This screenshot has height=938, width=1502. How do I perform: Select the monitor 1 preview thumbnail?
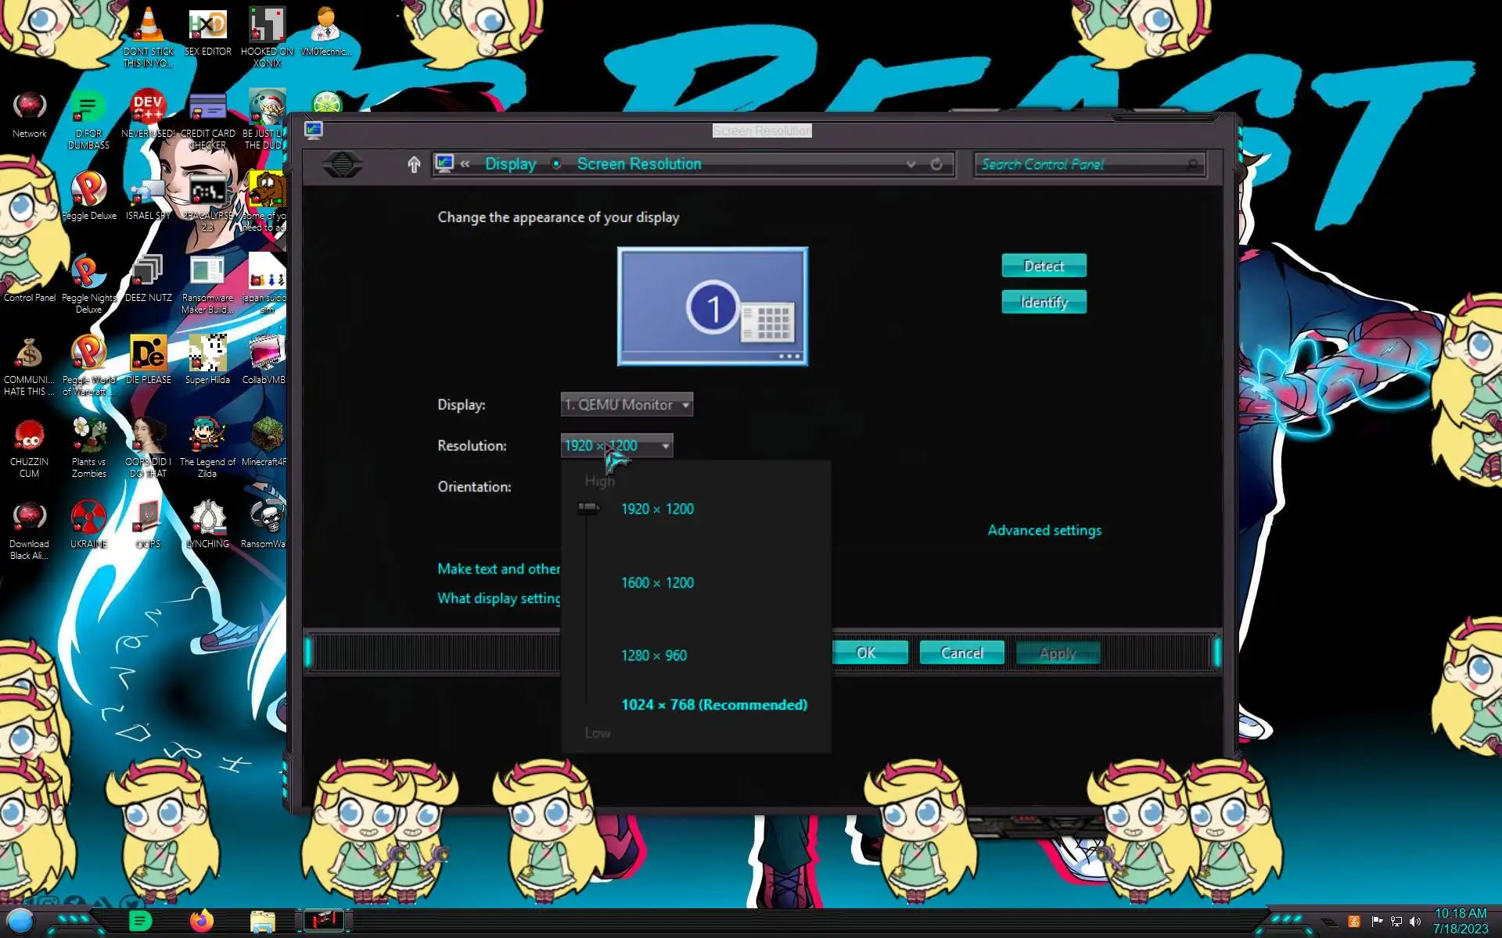point(712,306)
